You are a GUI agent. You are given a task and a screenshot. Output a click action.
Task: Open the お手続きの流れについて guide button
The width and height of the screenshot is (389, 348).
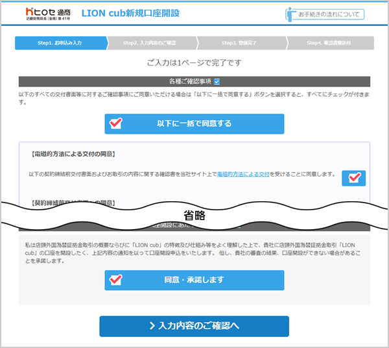coord(325,14)
